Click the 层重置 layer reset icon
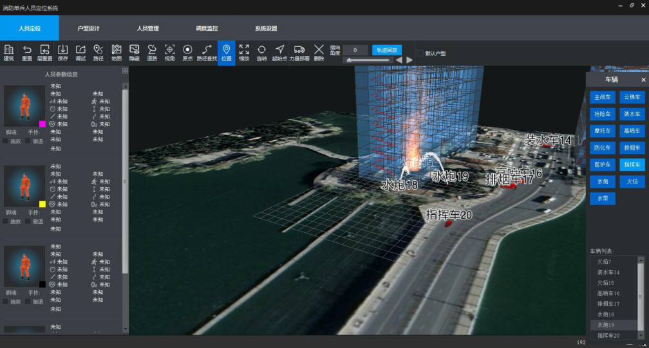Image resolution: width=649 pixels, height=348 pixels. 44,53
